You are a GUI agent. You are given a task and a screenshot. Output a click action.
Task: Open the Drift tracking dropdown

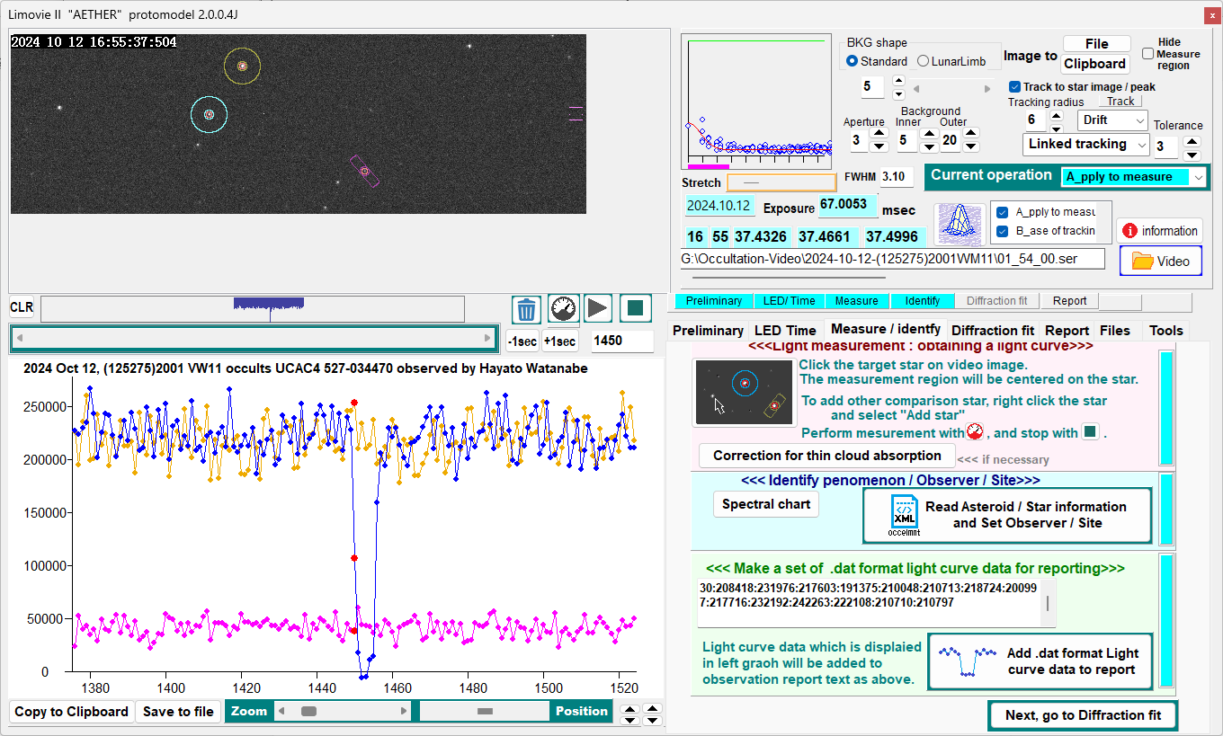click(1113, 120)
